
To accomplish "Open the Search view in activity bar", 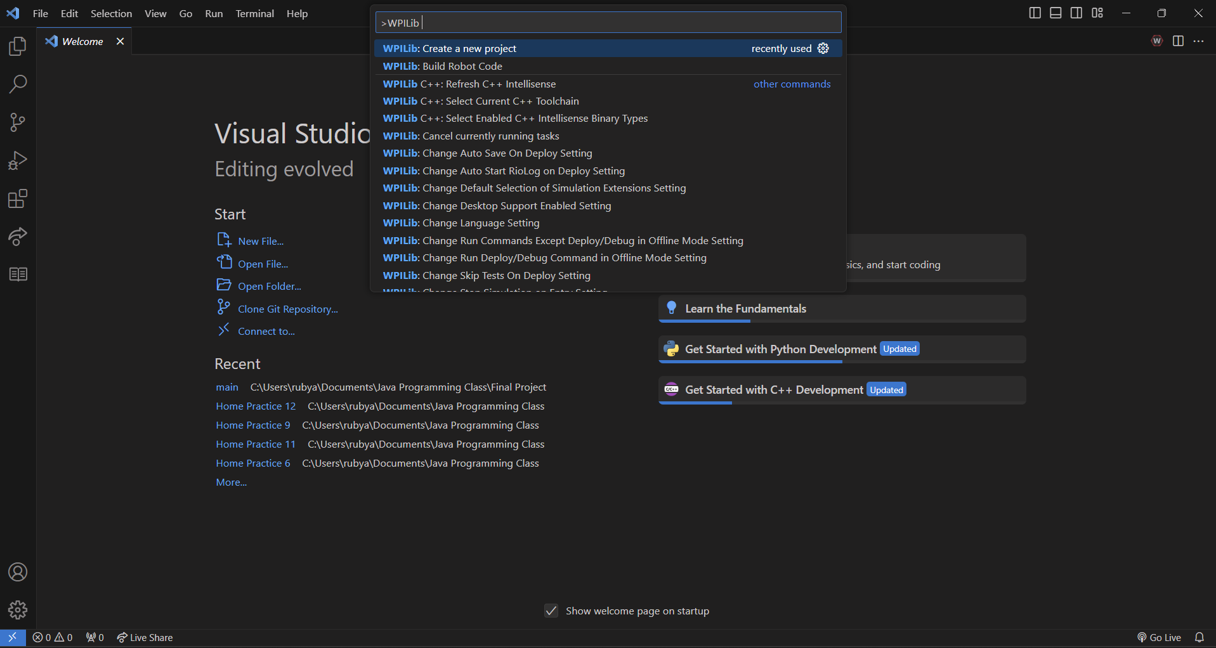I will pyautogui.click(x=18, y=84).
